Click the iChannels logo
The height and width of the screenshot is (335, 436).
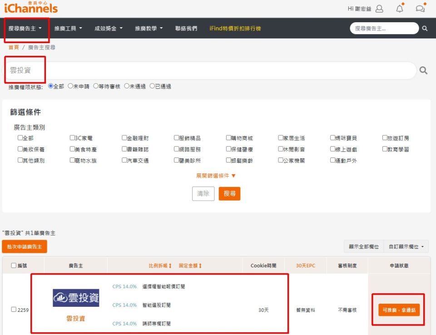coord(31,8)
